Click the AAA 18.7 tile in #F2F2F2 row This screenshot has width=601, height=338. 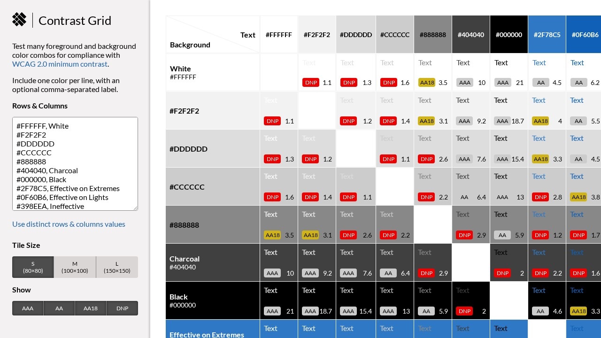509,110
